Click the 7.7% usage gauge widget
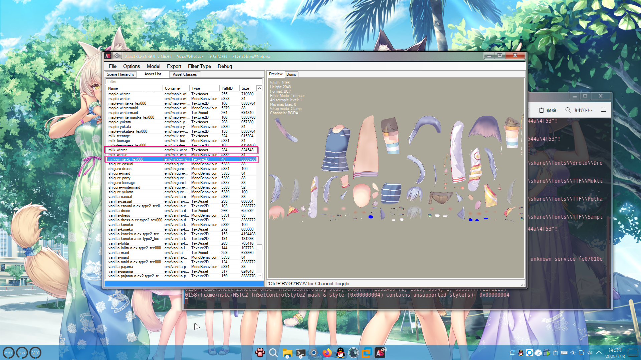 click(x=22, y=353)
